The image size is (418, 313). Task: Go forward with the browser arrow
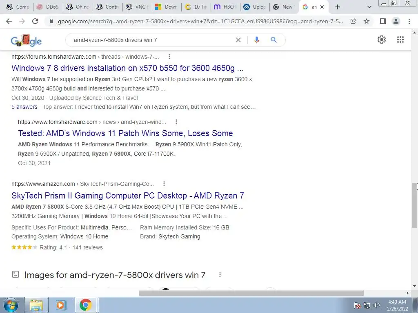pos(22,21)
